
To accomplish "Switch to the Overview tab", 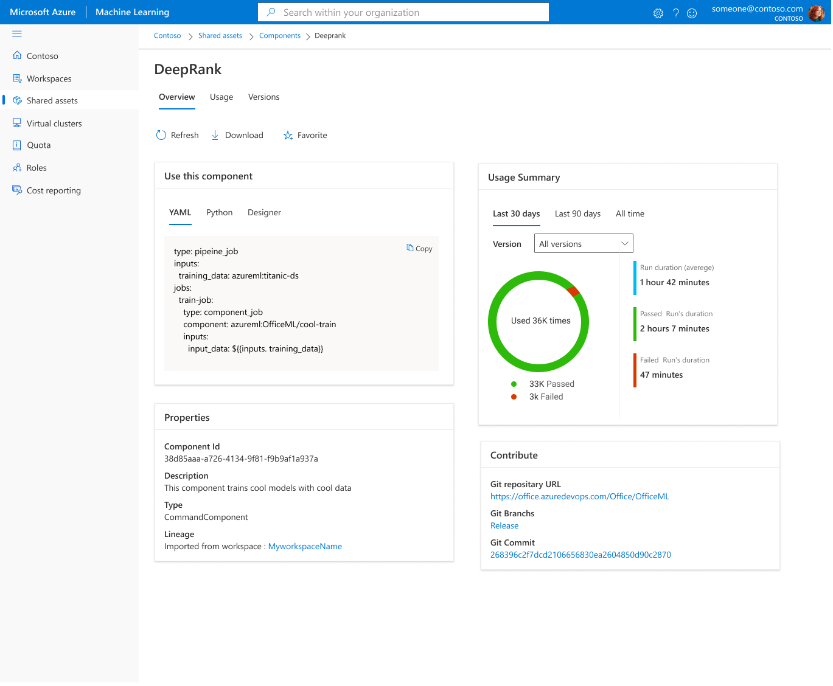I will point(177,97).
